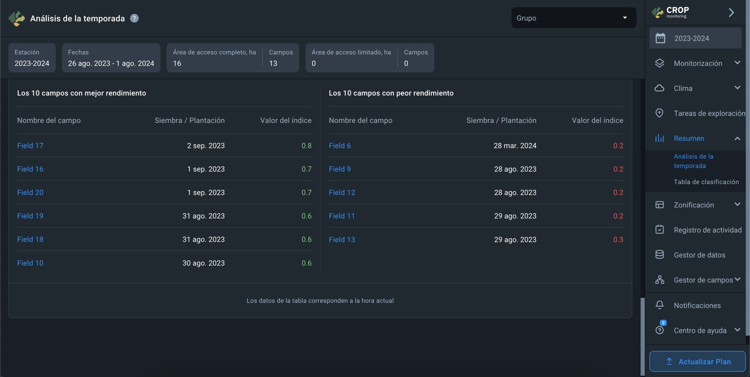Click Centro de ayuda icon with badge
The width and height of the screenshot is (750, 377).
[659, 330]
